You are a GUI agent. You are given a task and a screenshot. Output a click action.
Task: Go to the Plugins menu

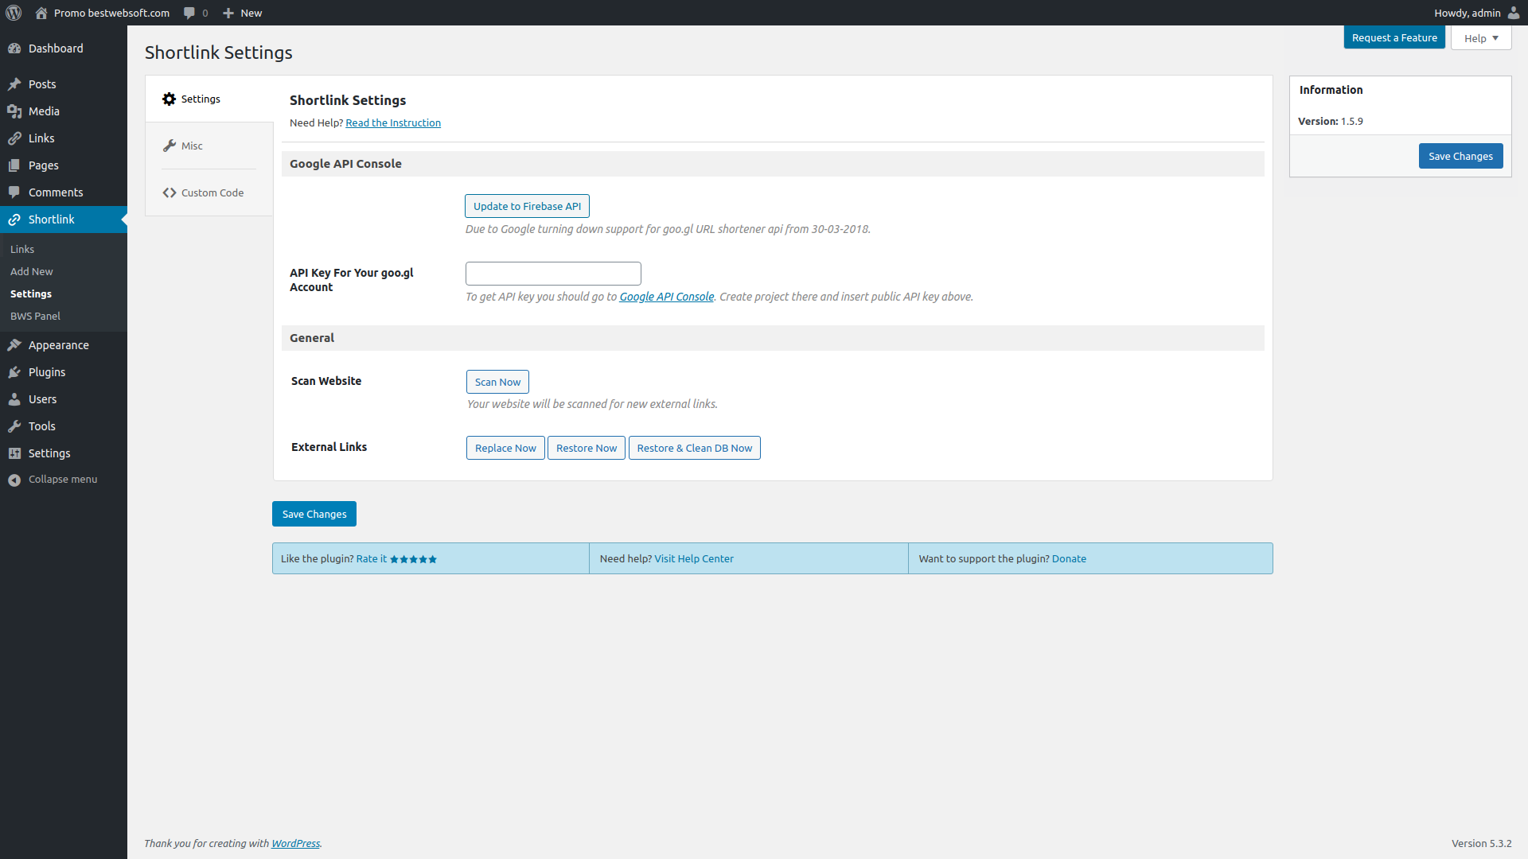tap(64, 372)
